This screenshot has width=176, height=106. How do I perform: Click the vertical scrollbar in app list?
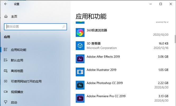tap(175, 39)
